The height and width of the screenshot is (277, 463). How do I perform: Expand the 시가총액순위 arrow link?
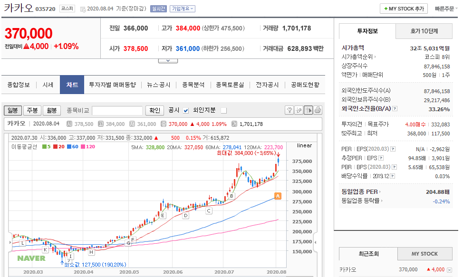(375, 57)
